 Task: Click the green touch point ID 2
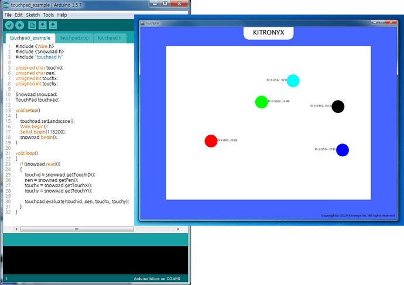tap(262, 102)
